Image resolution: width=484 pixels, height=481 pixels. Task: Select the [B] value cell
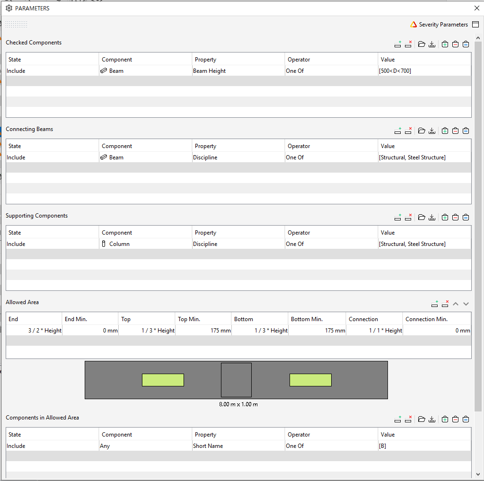tap(424, 446)
